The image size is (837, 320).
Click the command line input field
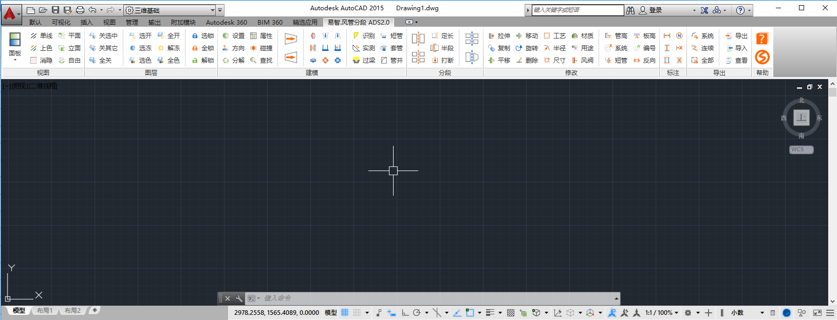[437, 298]
